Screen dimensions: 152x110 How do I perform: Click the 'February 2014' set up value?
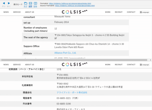62,22
